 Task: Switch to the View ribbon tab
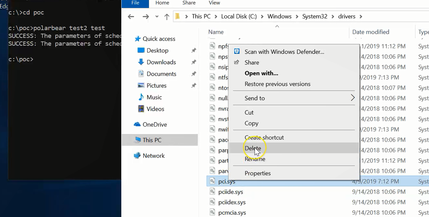pyautogui.click(x=214, y=3)
